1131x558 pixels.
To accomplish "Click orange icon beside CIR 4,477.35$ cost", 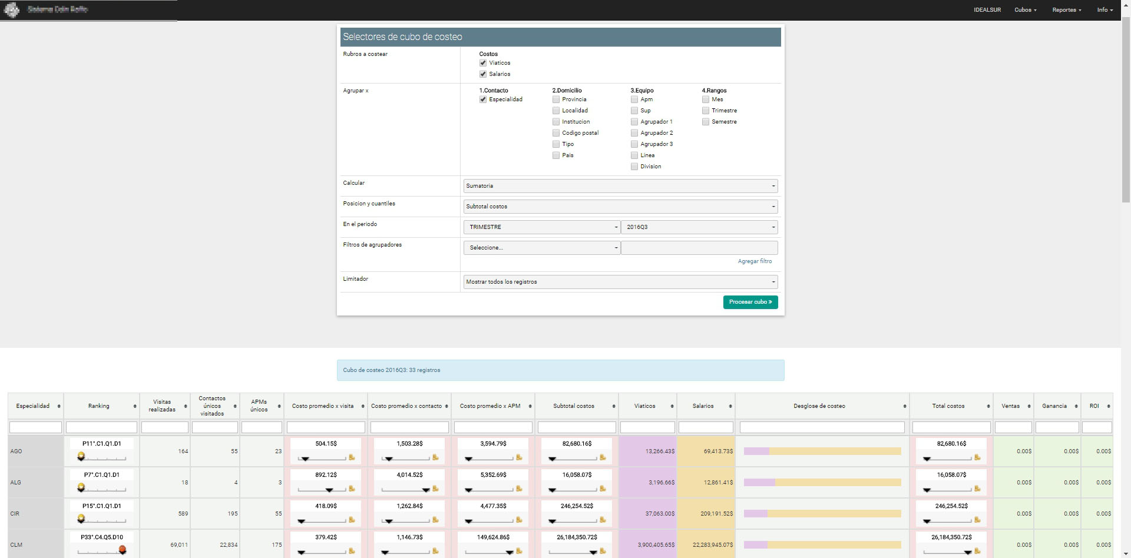I will [x=519, y=520].
